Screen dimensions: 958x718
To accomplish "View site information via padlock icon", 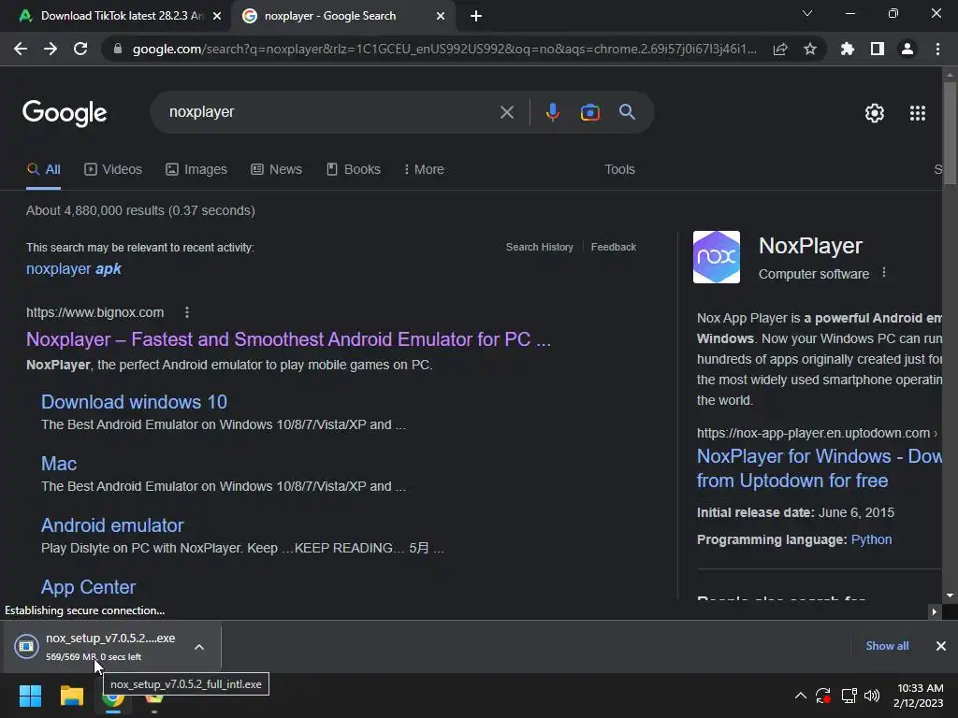I will [x=118, y=49].
